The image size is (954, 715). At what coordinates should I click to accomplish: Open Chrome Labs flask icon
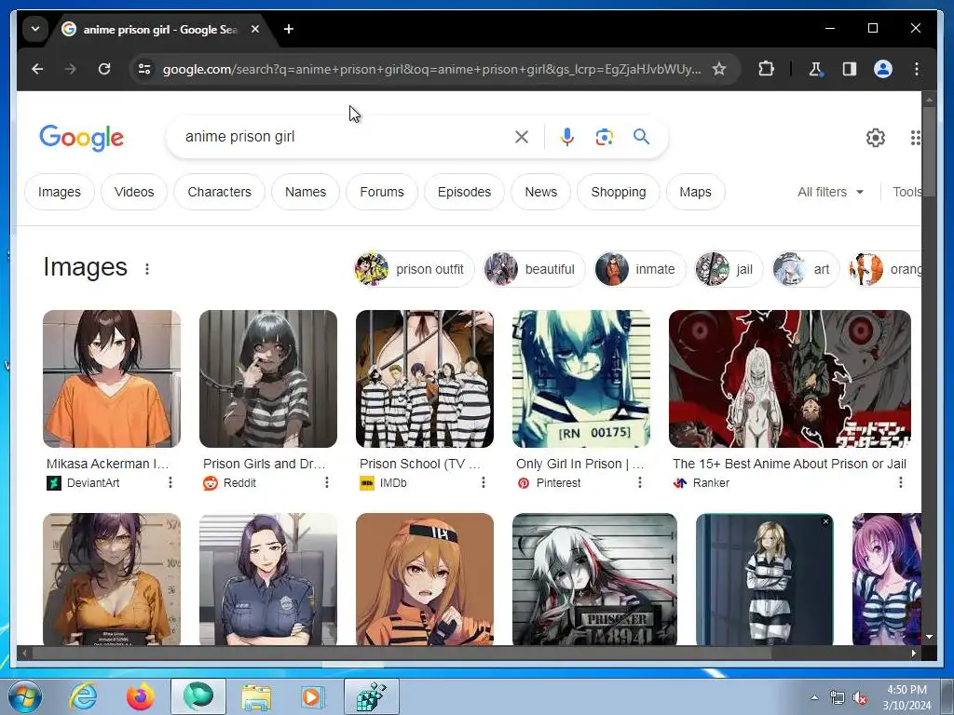(816, 69)
